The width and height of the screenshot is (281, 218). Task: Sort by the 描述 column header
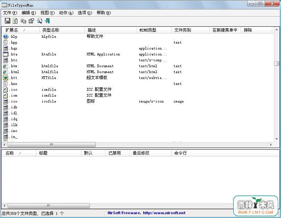(x=111, y=30)
